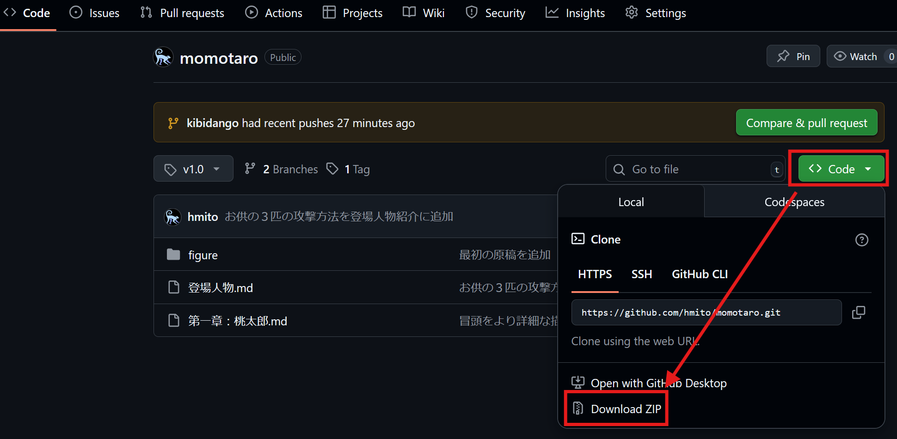Click the eye icon on Watch button

840,56
